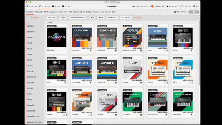Click the small icon beside D-50's options dots
Image resolution: width=222 pixels, height=125 pixels.
tap(165, 51)
